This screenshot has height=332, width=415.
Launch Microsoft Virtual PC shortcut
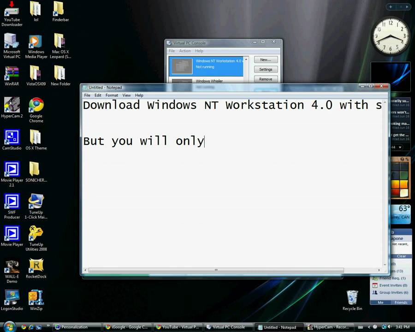click(12, 46)
